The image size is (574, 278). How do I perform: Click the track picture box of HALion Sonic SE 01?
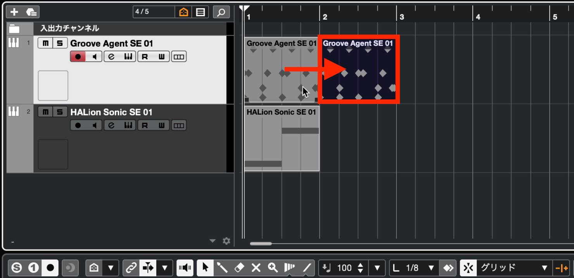click(x=53, y=154)
